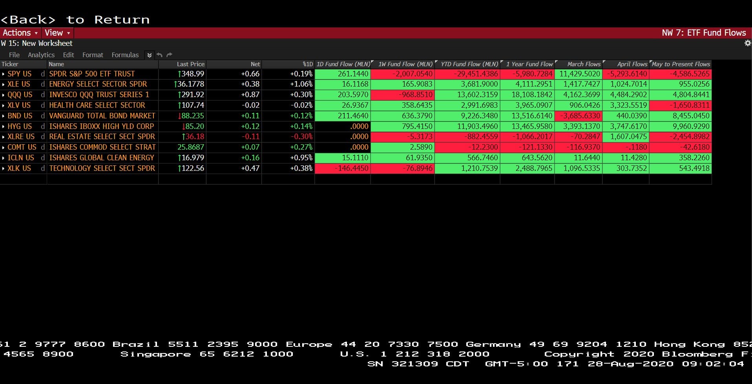
Task: Expand the XLK US row arrow
Action: pos(4,168)
